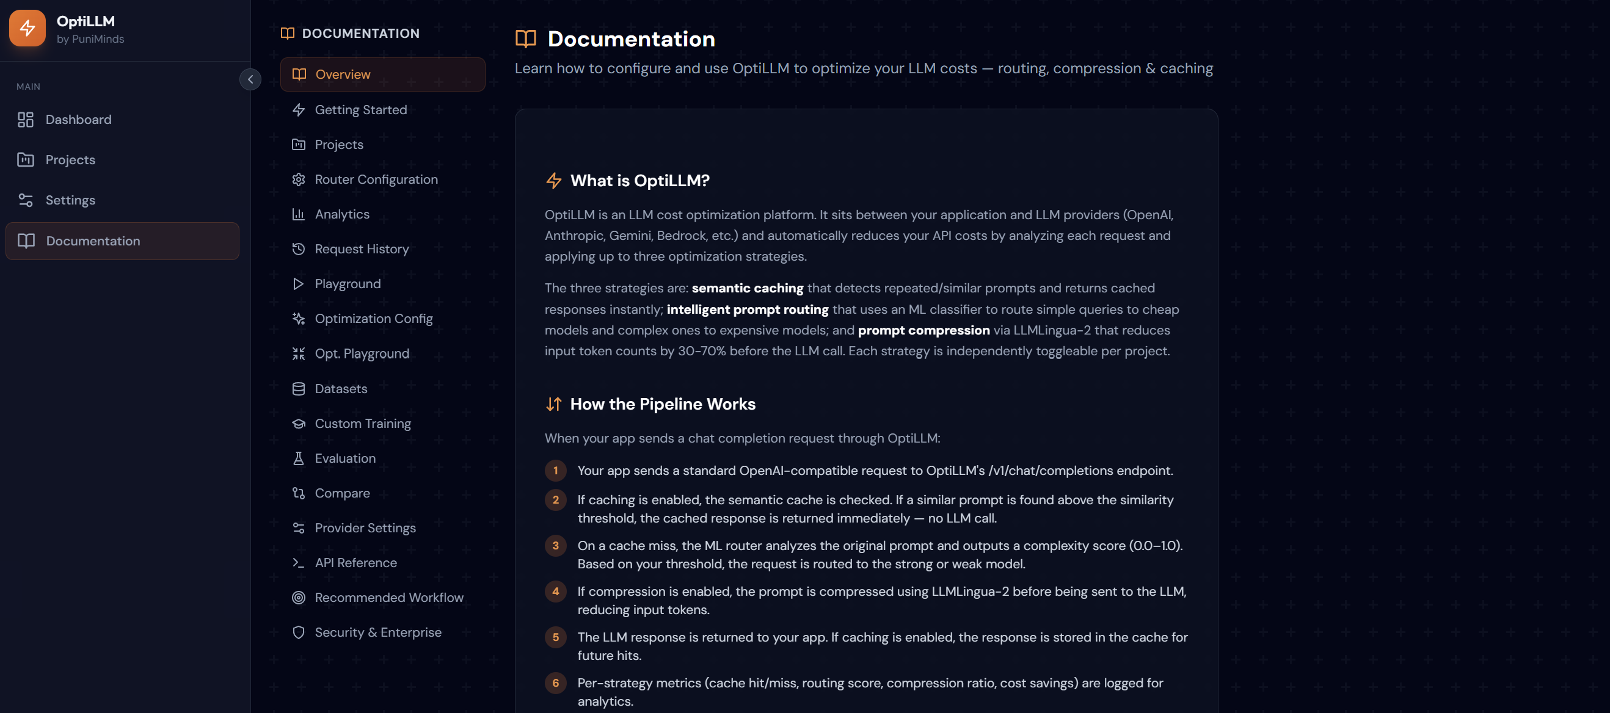Go to the Datasets docs section
Viewport: 1610px width, 713px height.
pyautogui.click(x=341, y=389)
